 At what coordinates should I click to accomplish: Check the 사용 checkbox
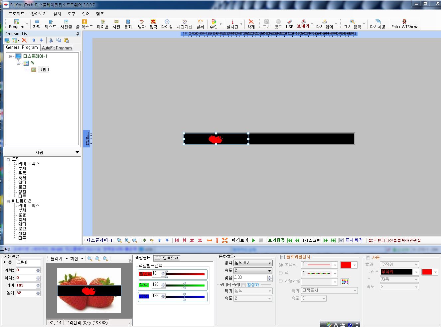pos(368,258)
